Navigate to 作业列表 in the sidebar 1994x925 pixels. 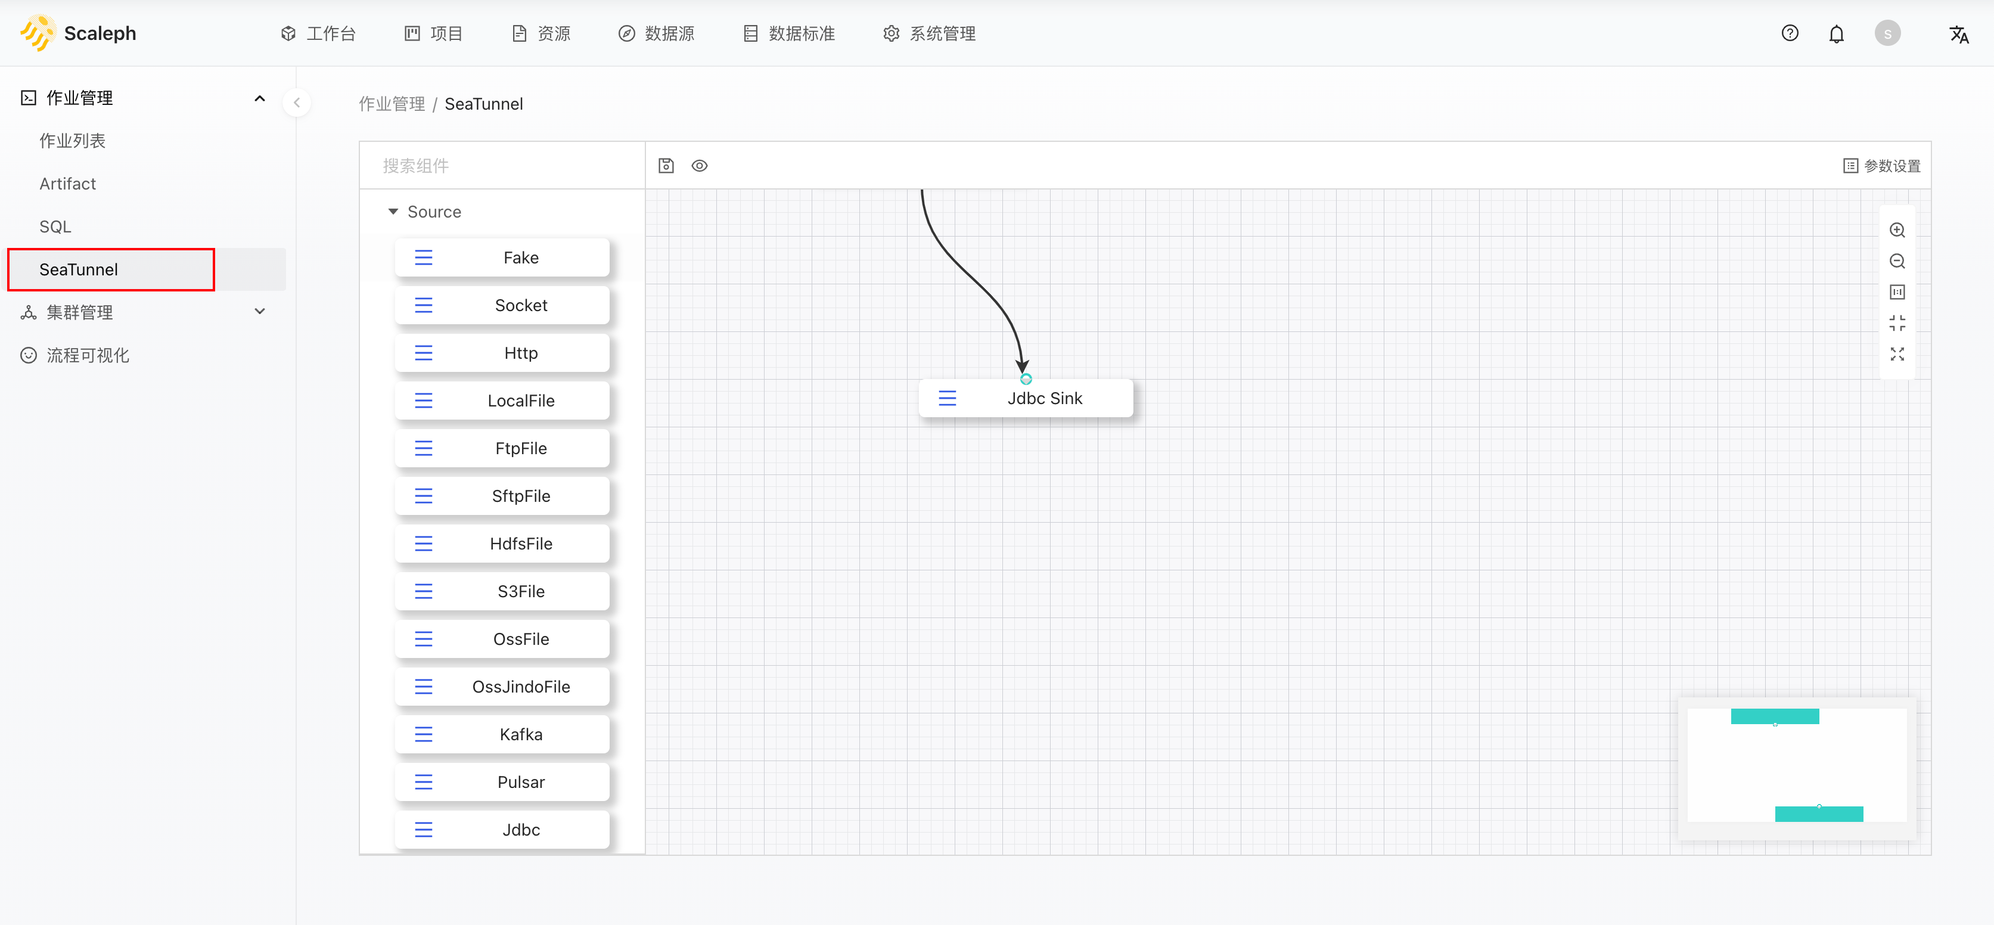click(x=72, y=140)
